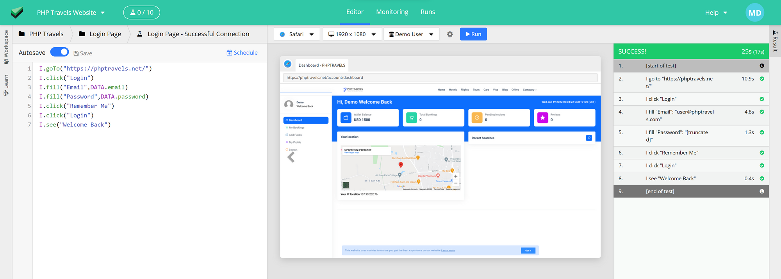Click the Schedule link
The image size is (781, 279).
tap(242, 53)
